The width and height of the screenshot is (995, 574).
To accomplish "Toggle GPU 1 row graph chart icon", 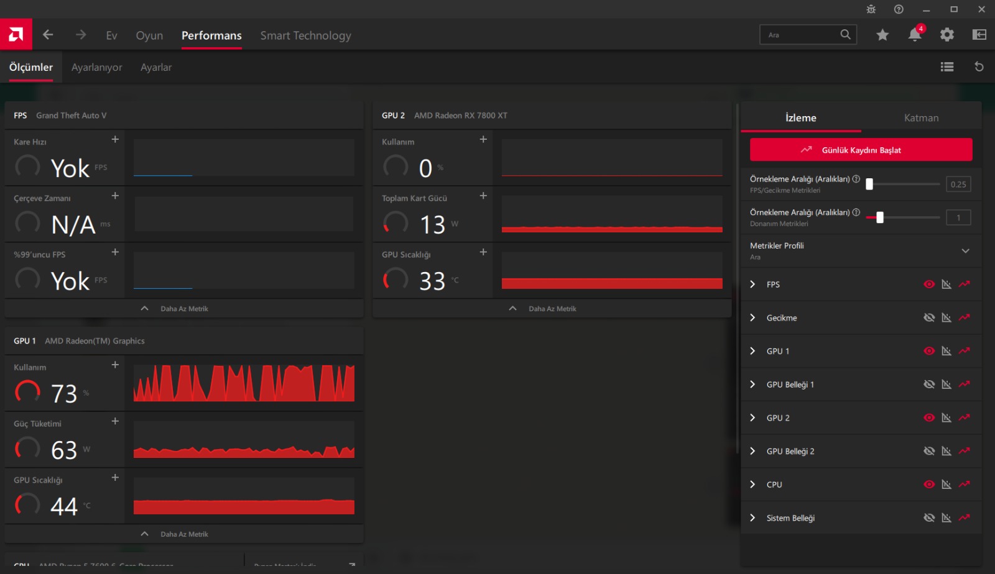I will coord(946,351).
